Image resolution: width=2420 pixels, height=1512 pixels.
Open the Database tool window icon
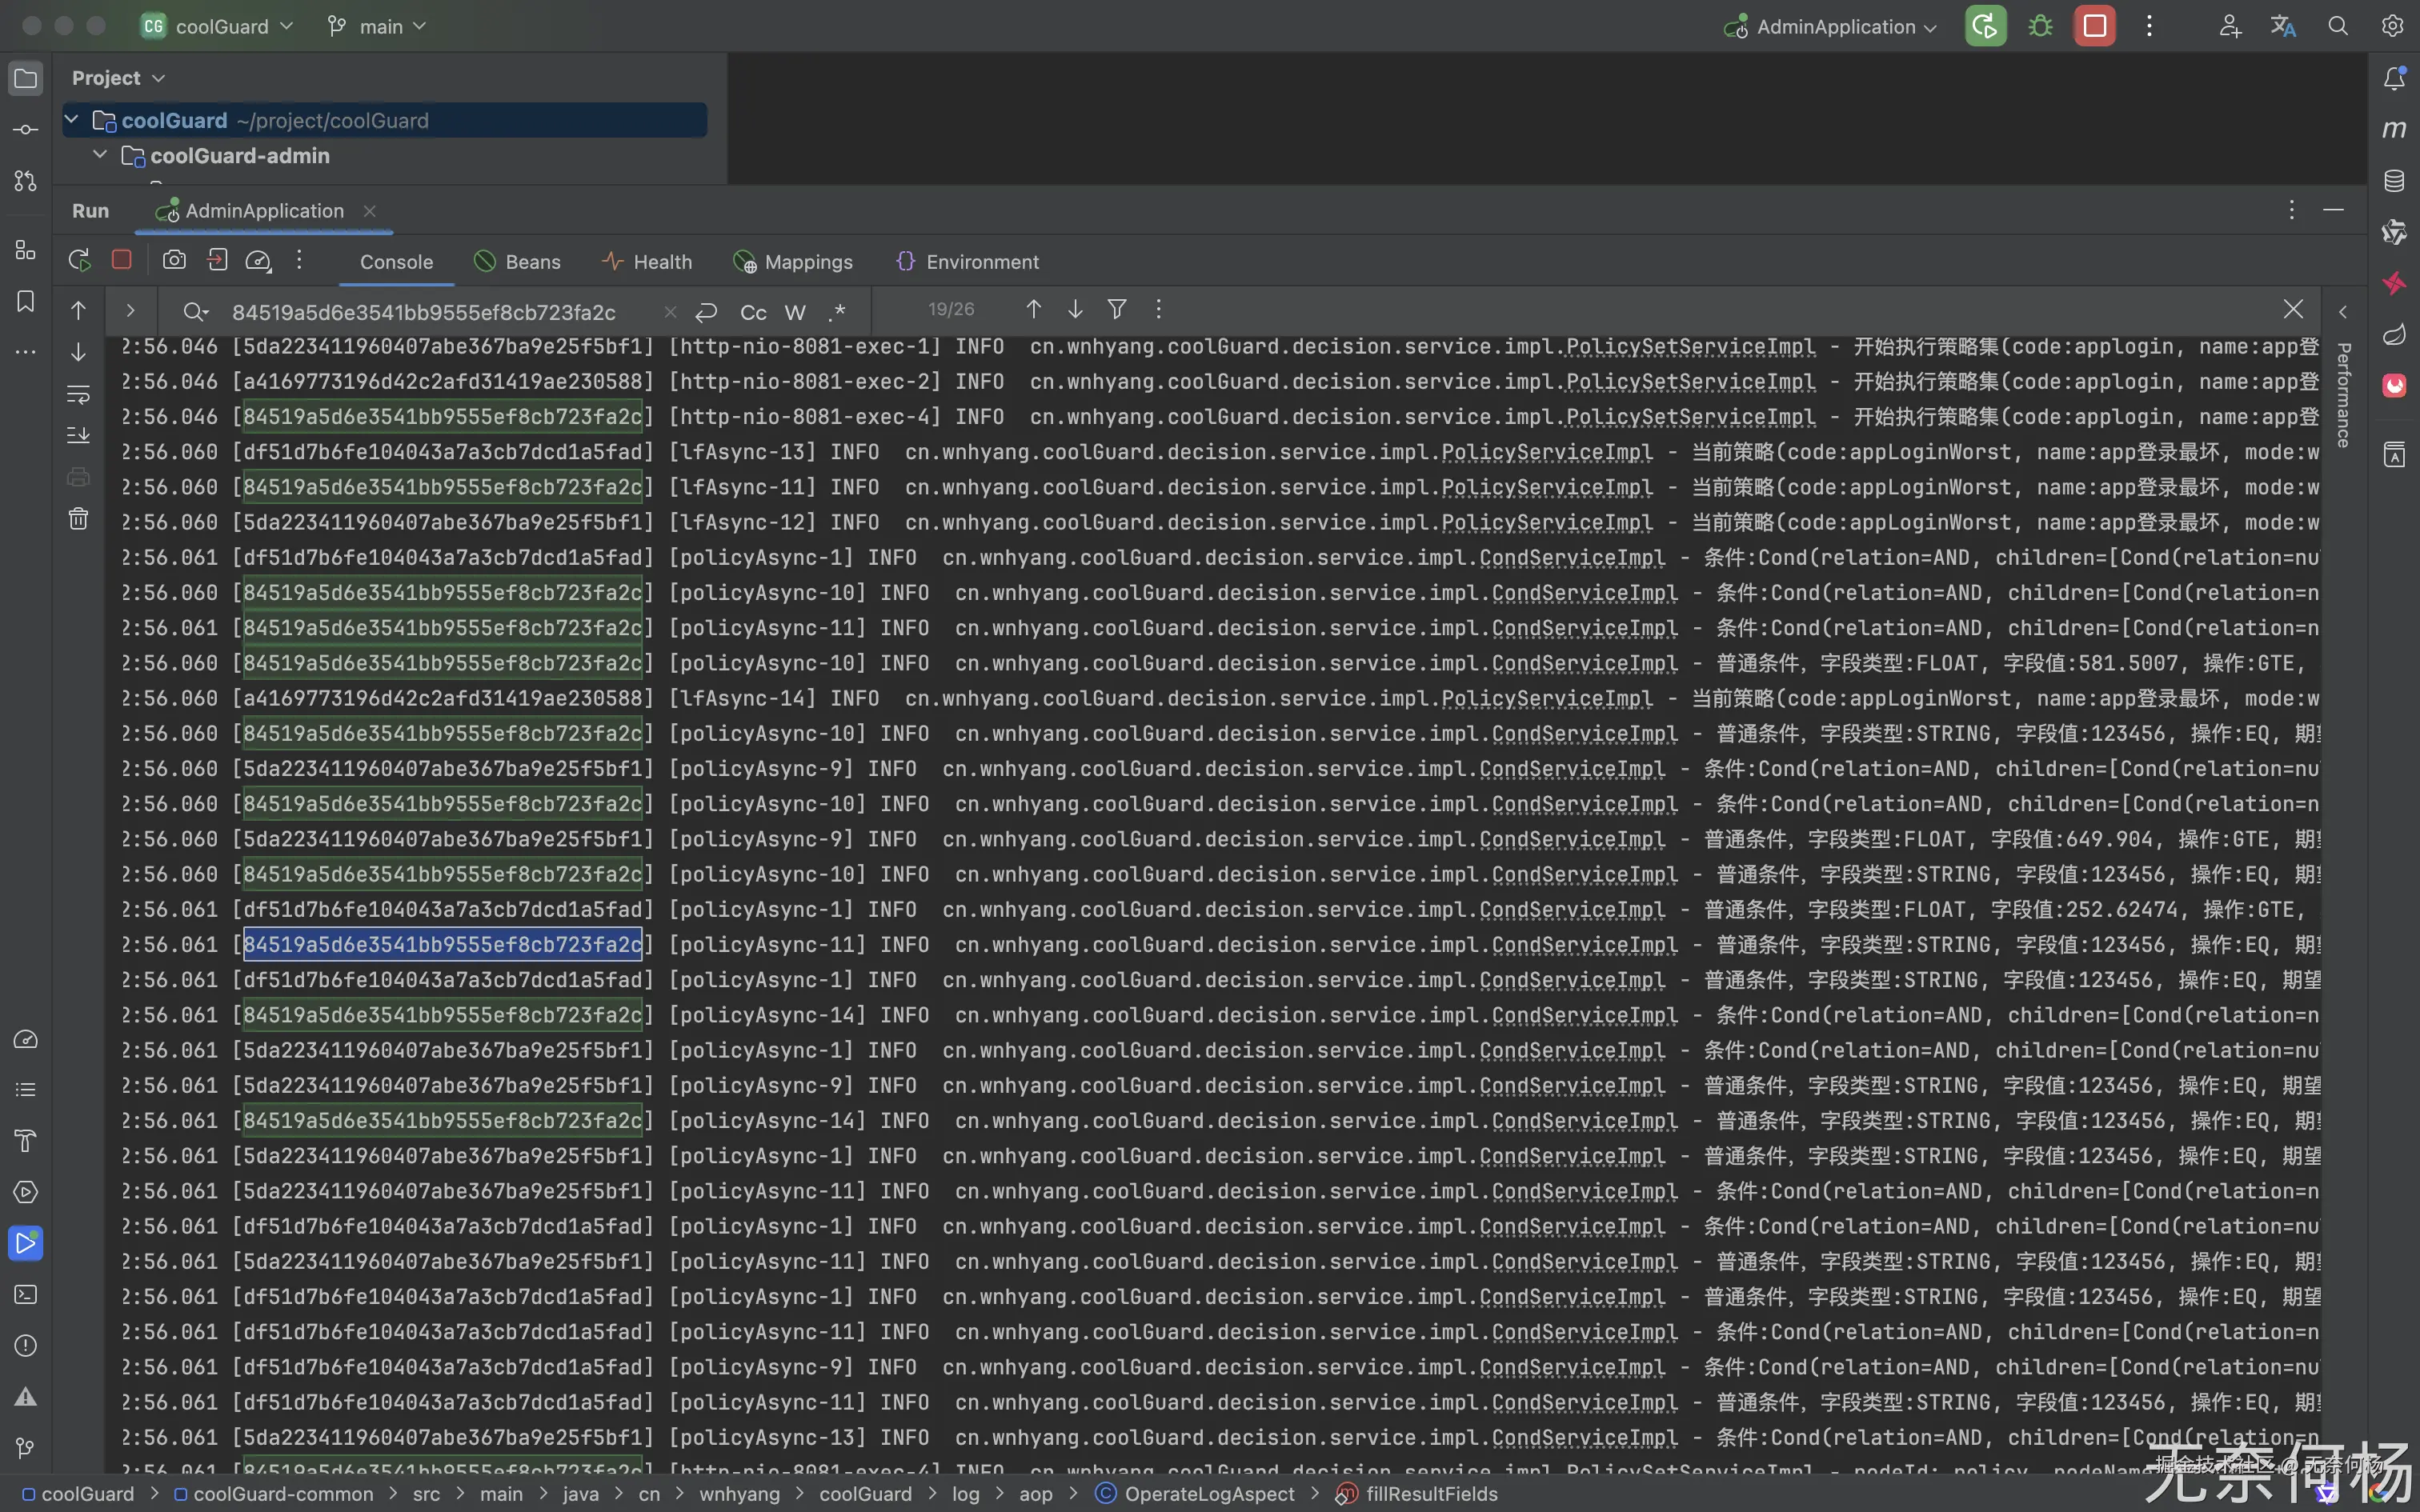pyautogui.click(x=2394, y=181)
